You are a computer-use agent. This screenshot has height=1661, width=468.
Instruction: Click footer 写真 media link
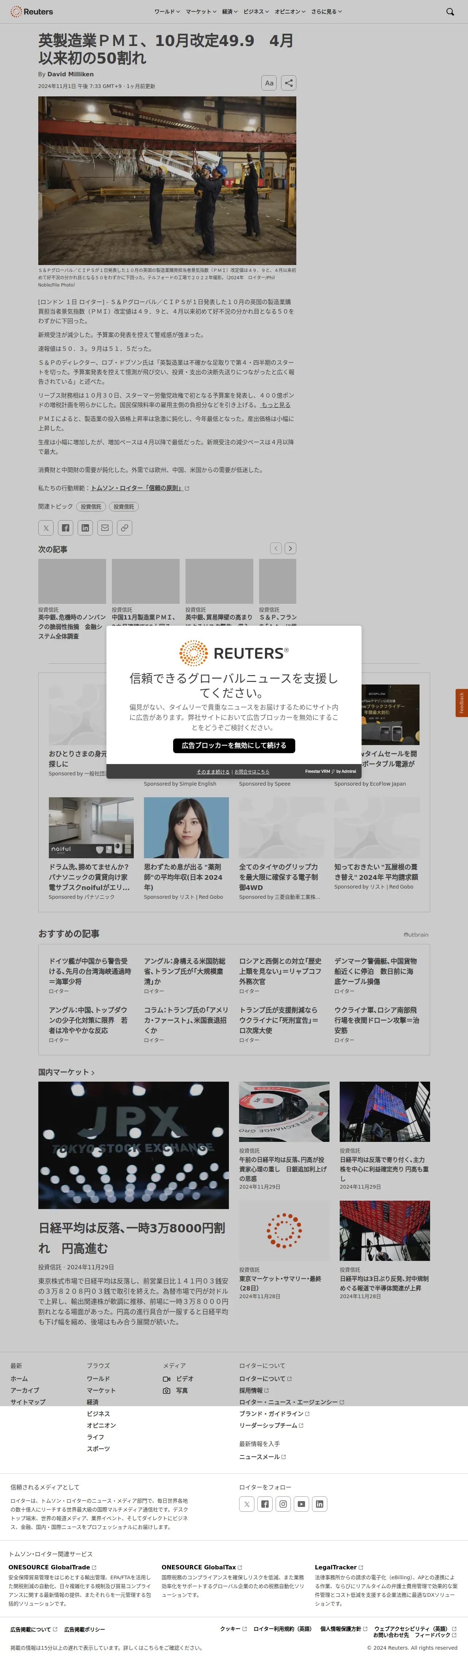(x=175, y=1390)
